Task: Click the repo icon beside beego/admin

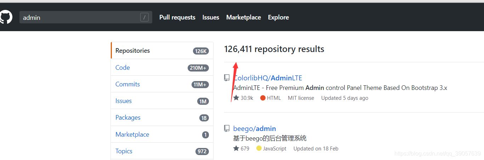Action: 227,128
